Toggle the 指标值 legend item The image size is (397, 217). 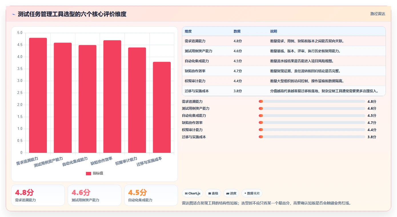pos(95,173)
